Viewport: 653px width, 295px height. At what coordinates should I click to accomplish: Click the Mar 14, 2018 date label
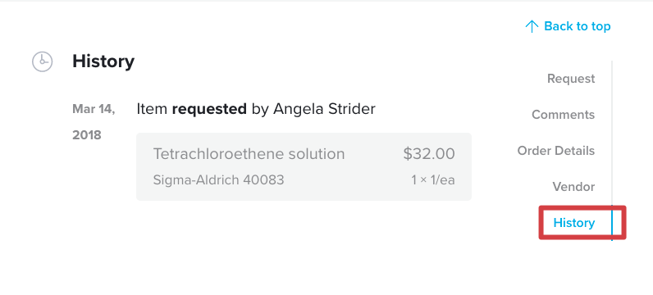click(94, 122)
